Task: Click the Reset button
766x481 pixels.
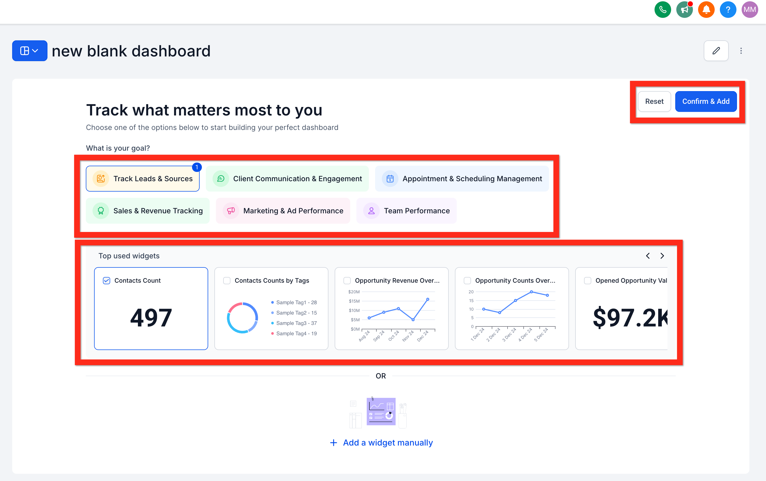Action: [654, 101]
